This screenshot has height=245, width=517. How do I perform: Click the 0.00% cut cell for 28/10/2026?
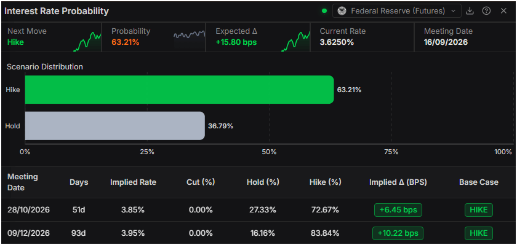[x=201, y=210]
